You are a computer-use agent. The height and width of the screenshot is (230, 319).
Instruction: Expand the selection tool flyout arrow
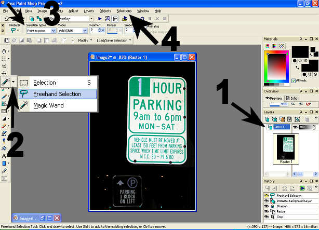(x=13, y=82)
